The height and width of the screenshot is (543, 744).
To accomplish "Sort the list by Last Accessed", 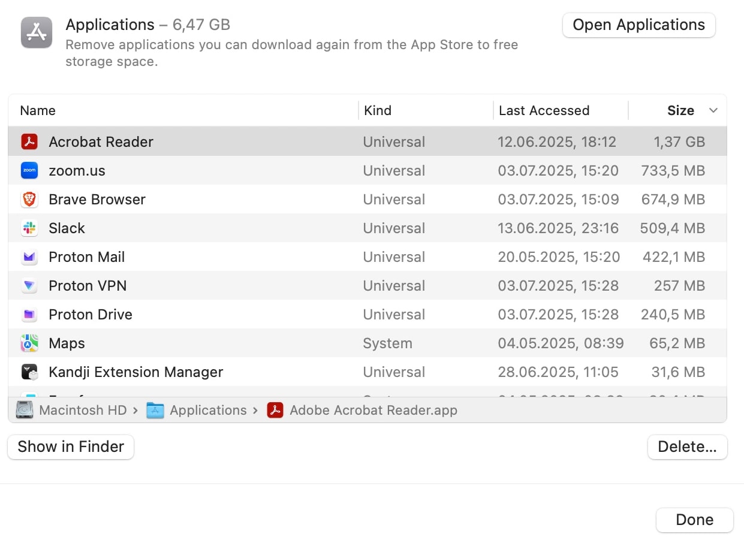I will coord(544,111).
